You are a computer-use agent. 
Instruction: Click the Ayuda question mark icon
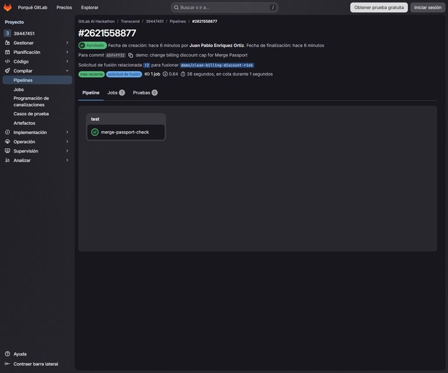(x=7, y=354)
